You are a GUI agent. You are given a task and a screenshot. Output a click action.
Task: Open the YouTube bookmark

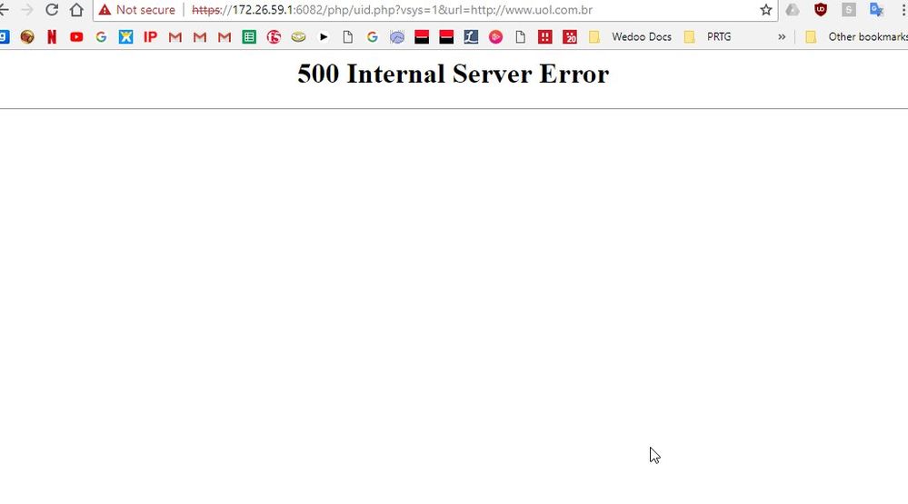pyautogui.click(x=76, y=37)
